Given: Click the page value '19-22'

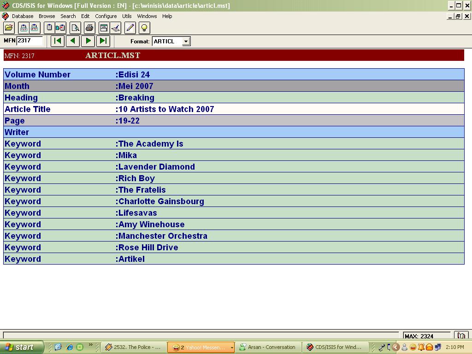Looking at the screenshot, I should 129,121.
